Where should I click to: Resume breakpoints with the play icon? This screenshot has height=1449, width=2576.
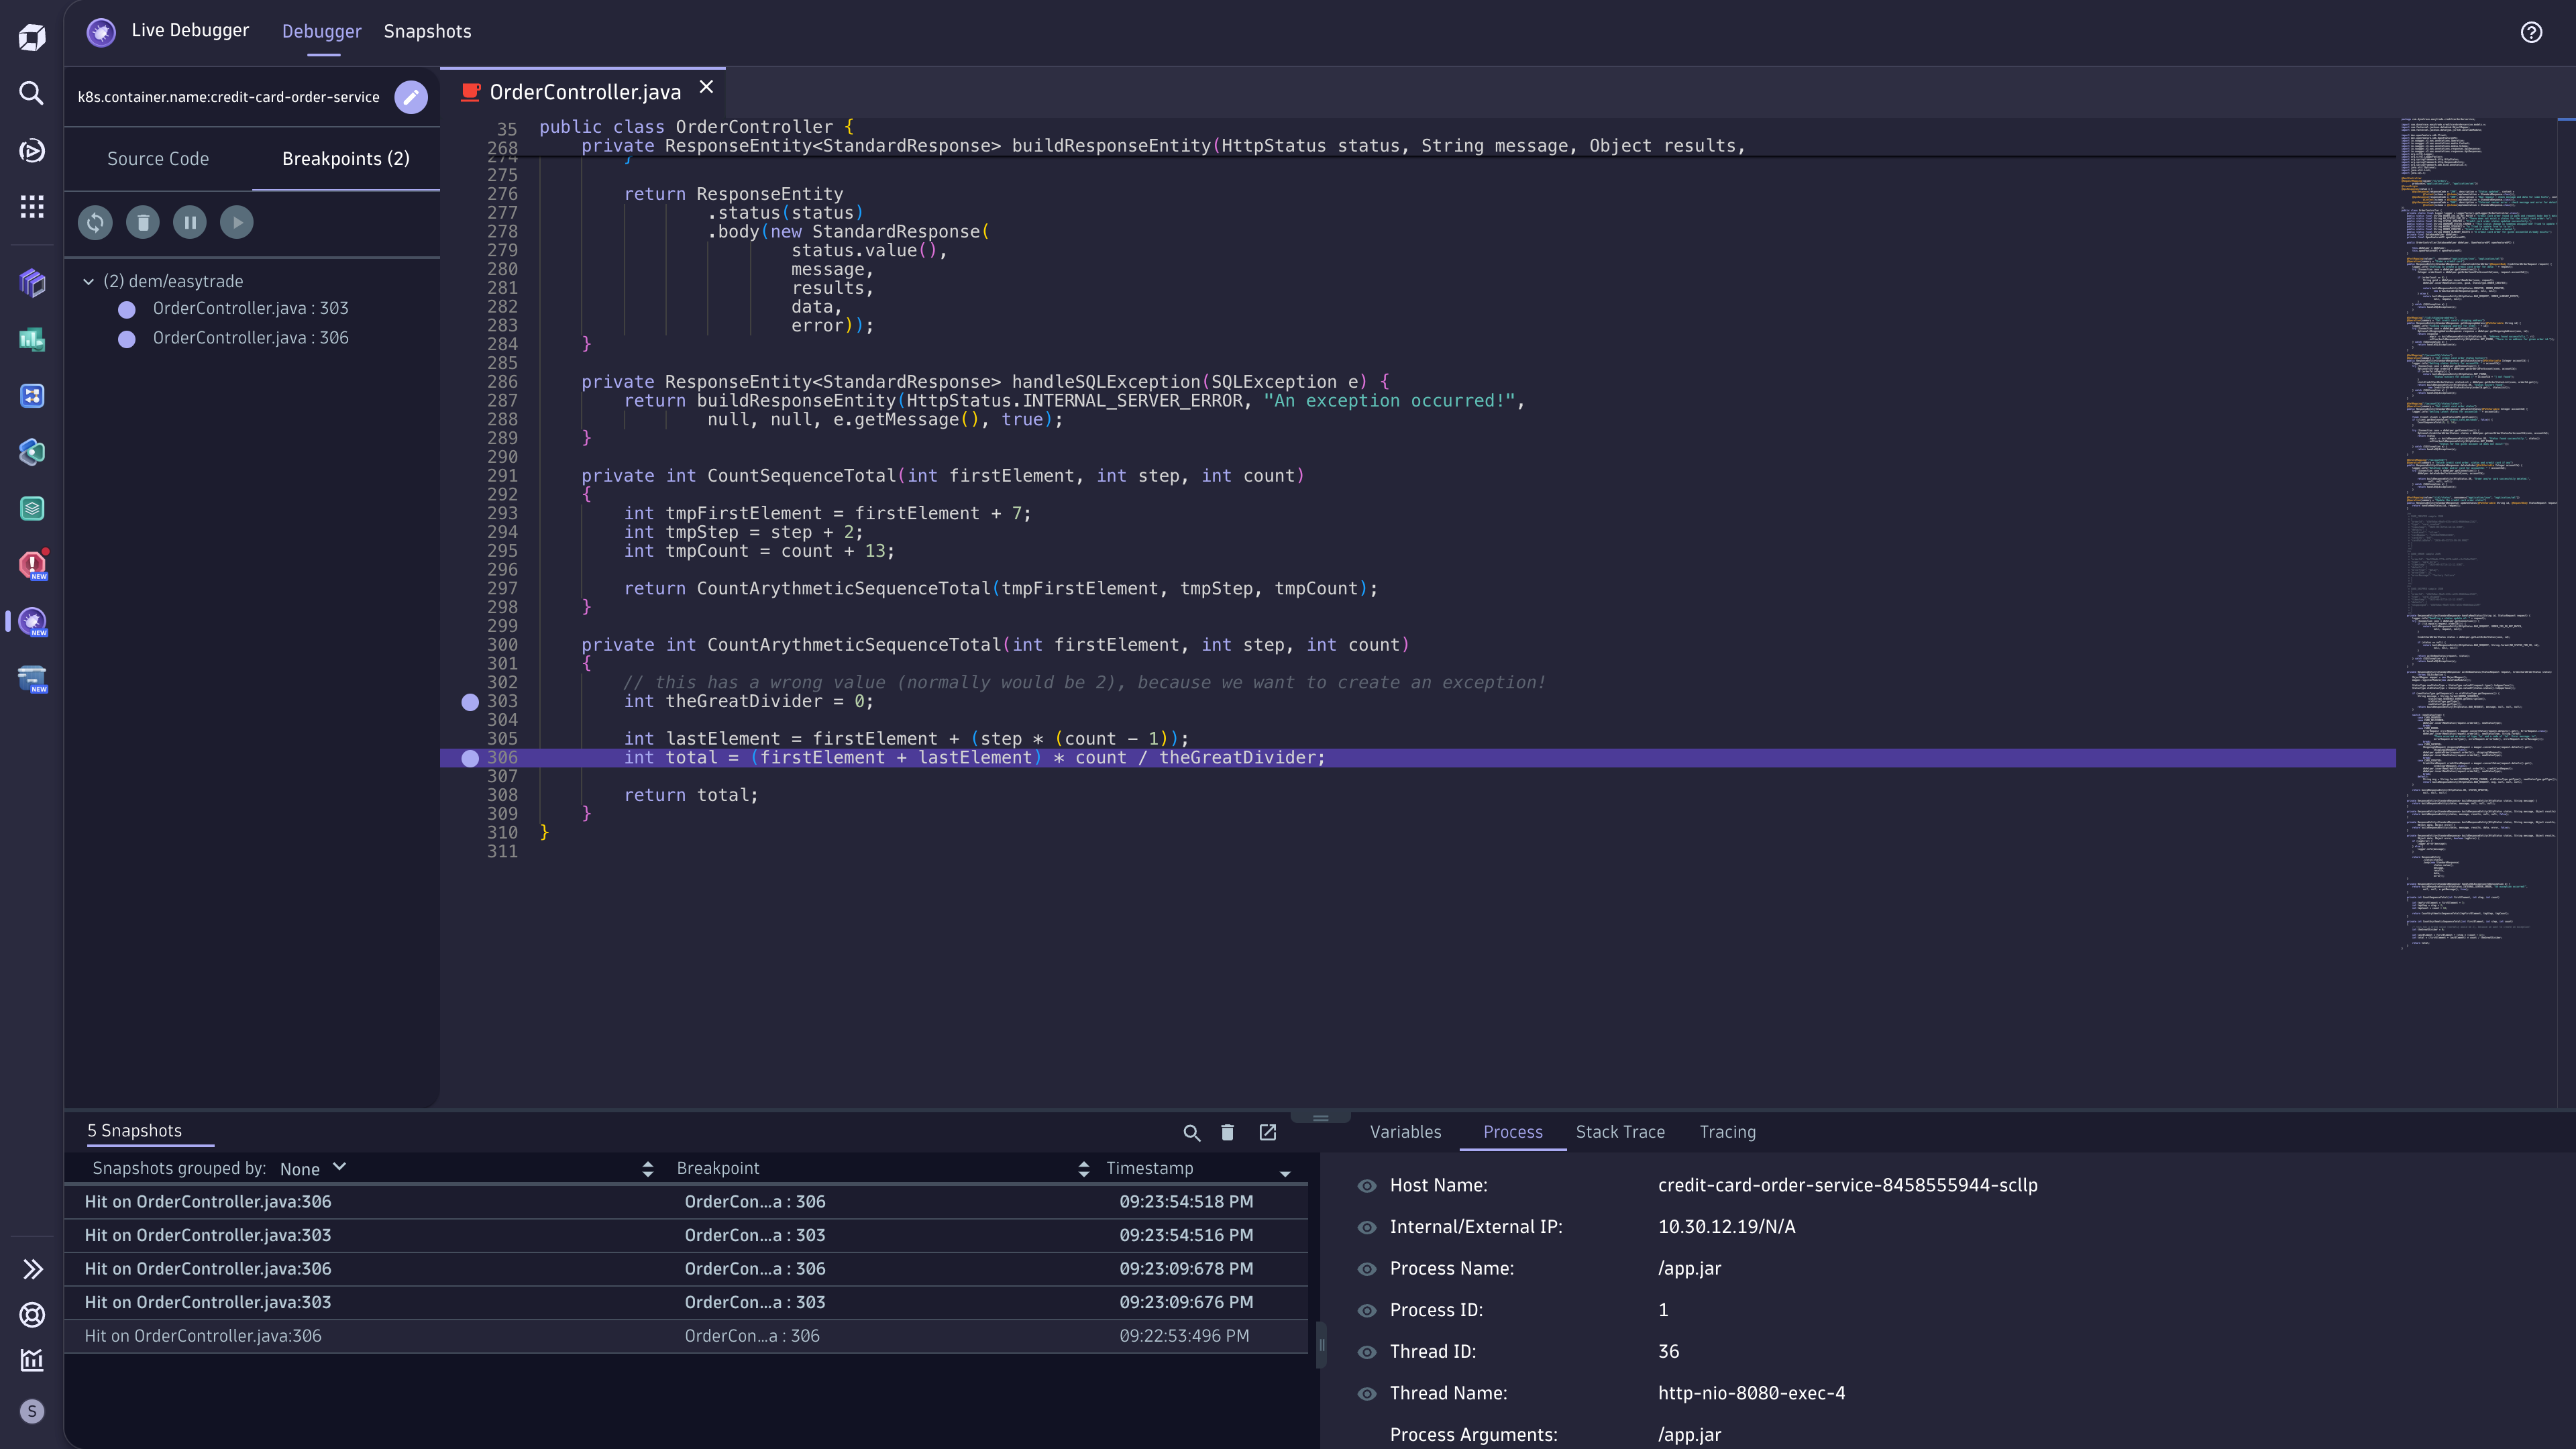tap(236, 222)
